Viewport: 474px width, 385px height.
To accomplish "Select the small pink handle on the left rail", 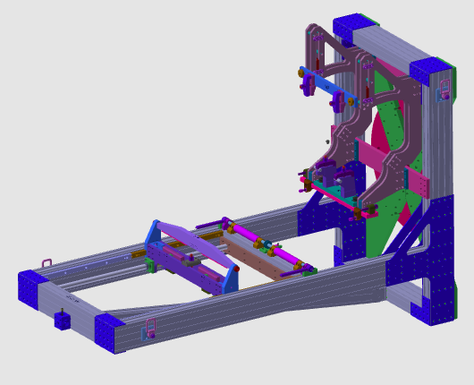I will click(x=47, y=262).
